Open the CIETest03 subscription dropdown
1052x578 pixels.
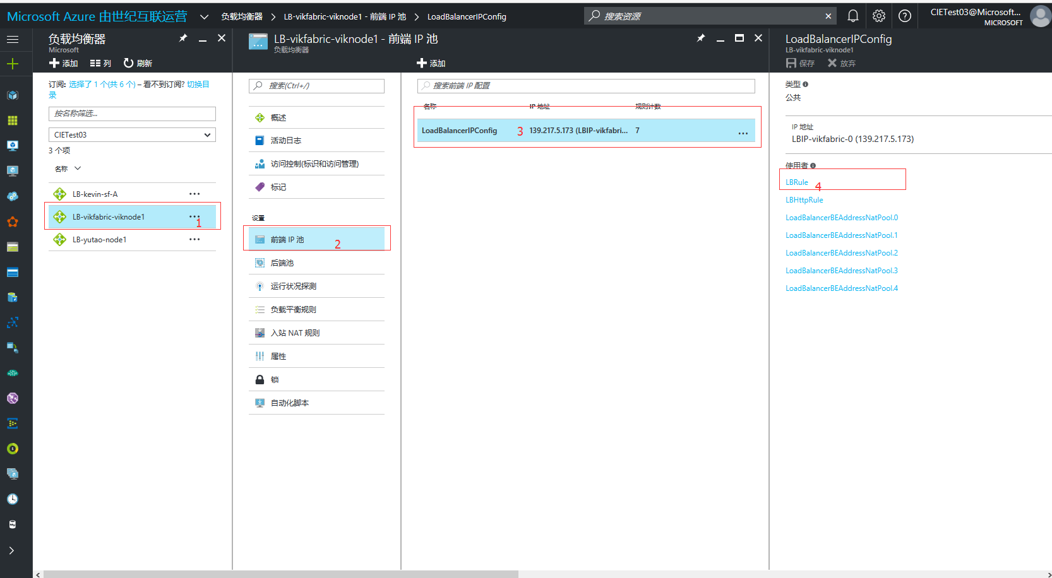[x=132, y=135]
